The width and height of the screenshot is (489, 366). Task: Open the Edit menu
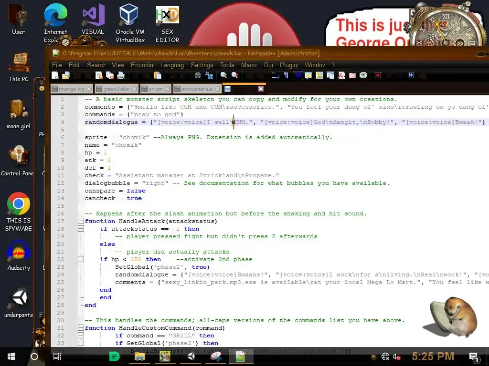tap(74, 65)
